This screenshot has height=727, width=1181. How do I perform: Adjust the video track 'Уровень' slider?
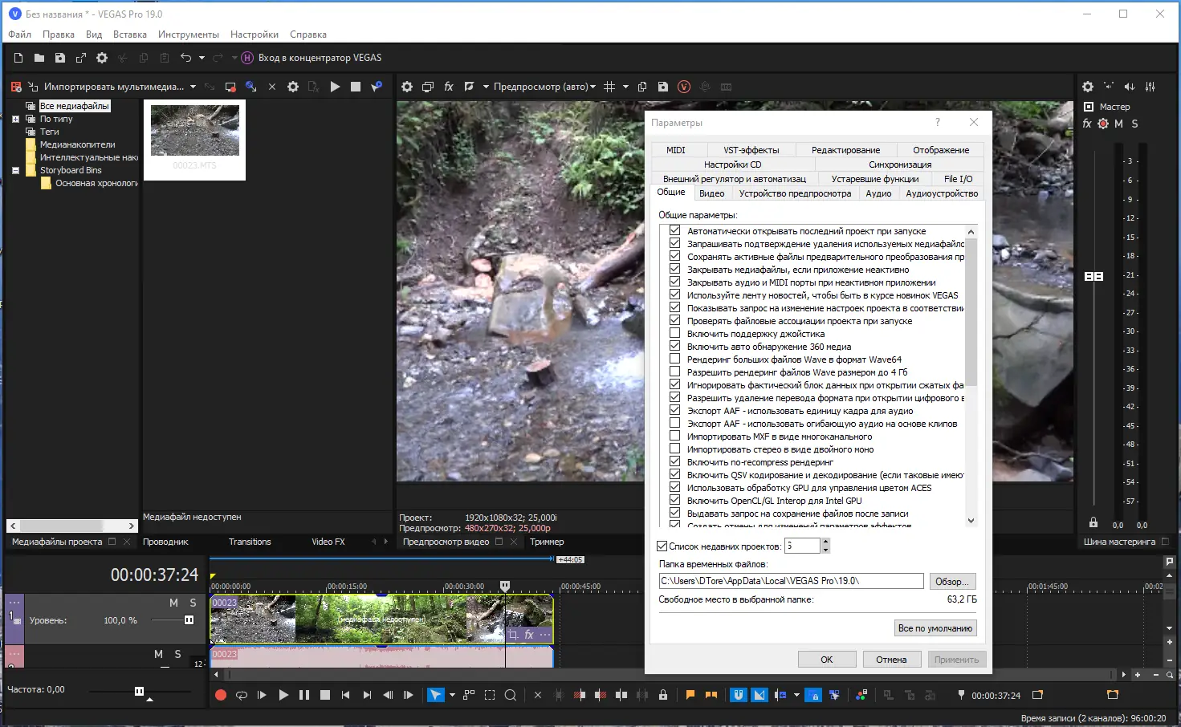click(189, 620)
